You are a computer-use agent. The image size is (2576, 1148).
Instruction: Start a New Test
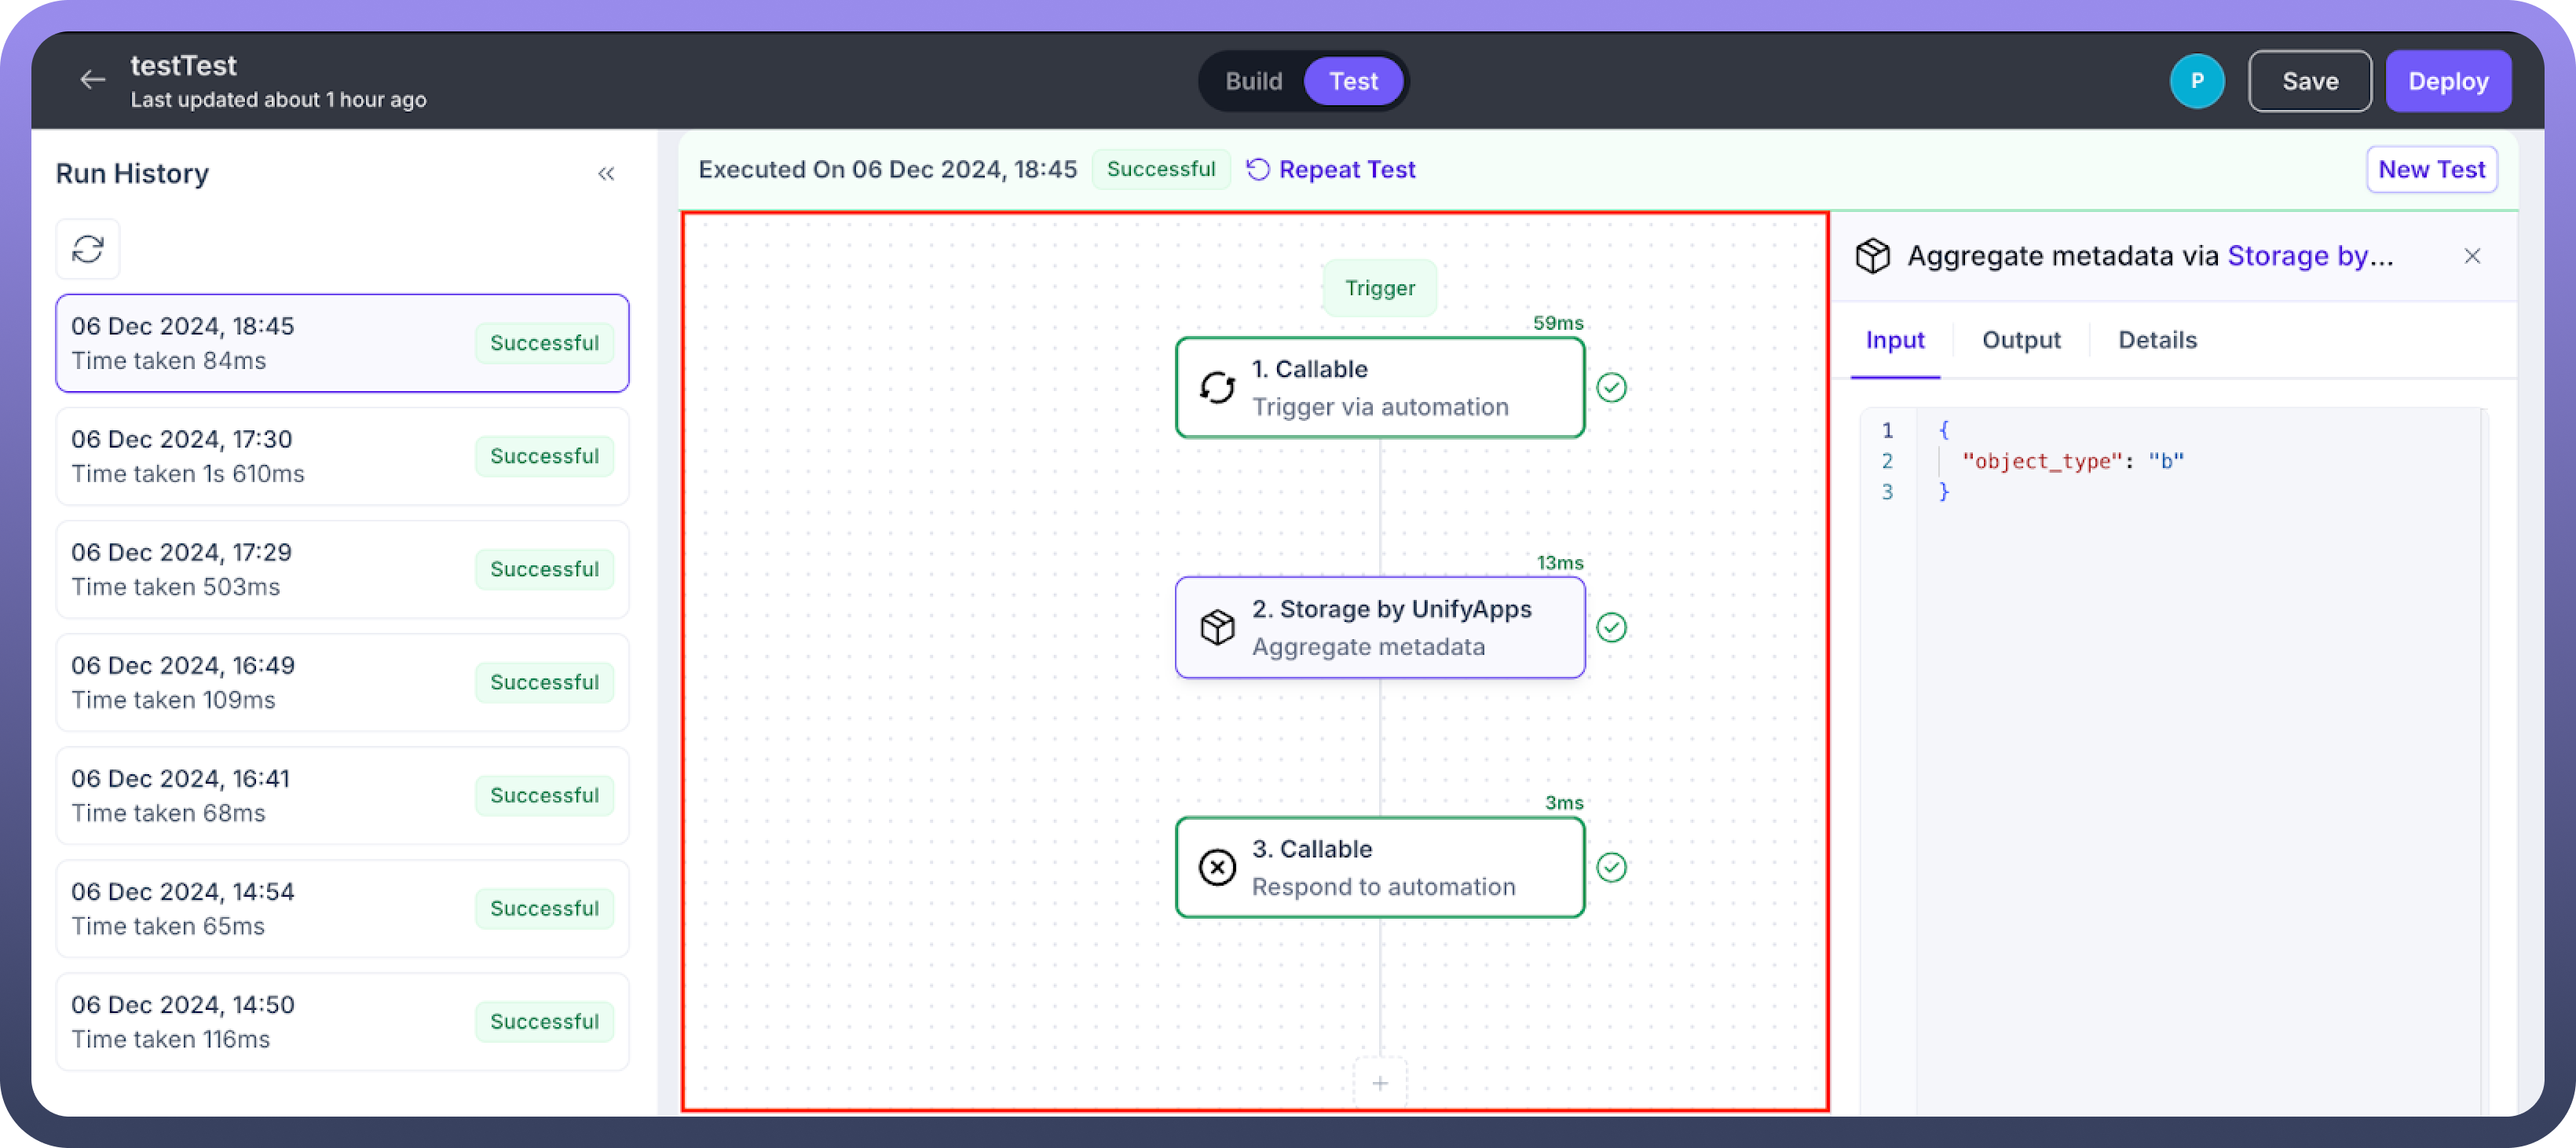(x=2431, y=170)
